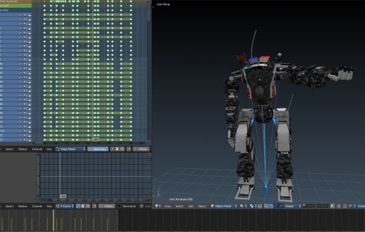Open the Add menu in the 3D viewport header
The height and width of the screenshot is (232, 365).
(190, 206)
